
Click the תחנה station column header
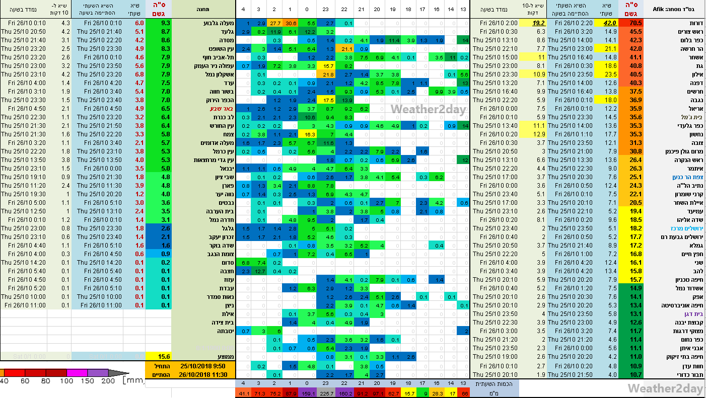click(x=203, y=10)
